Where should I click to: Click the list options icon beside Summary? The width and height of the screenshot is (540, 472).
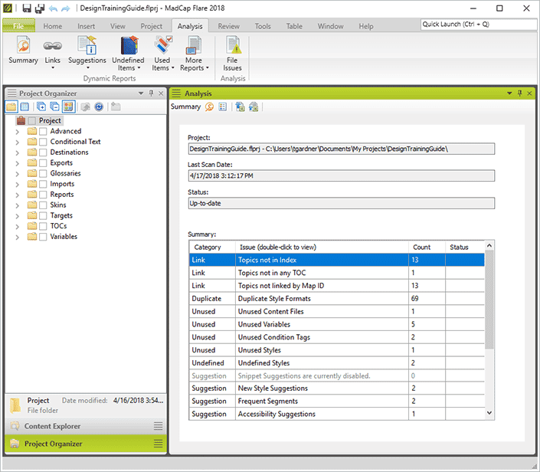[223, 107]
